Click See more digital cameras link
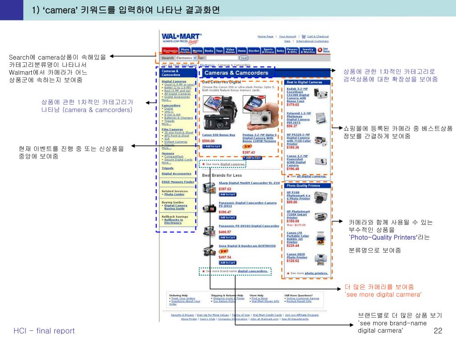Image resolution: width=456 pixels, height=342 pixels. (232, 164)
